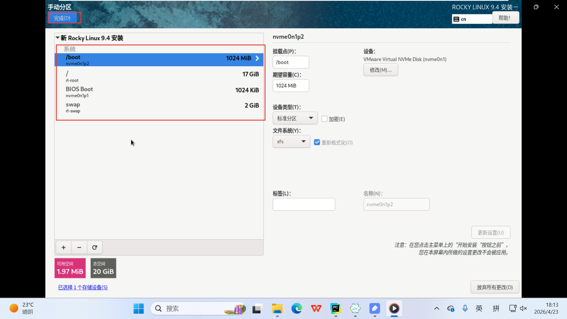Enable the 加密(E) encryption checkbox
567x319 pixels.
click(325, 119)
